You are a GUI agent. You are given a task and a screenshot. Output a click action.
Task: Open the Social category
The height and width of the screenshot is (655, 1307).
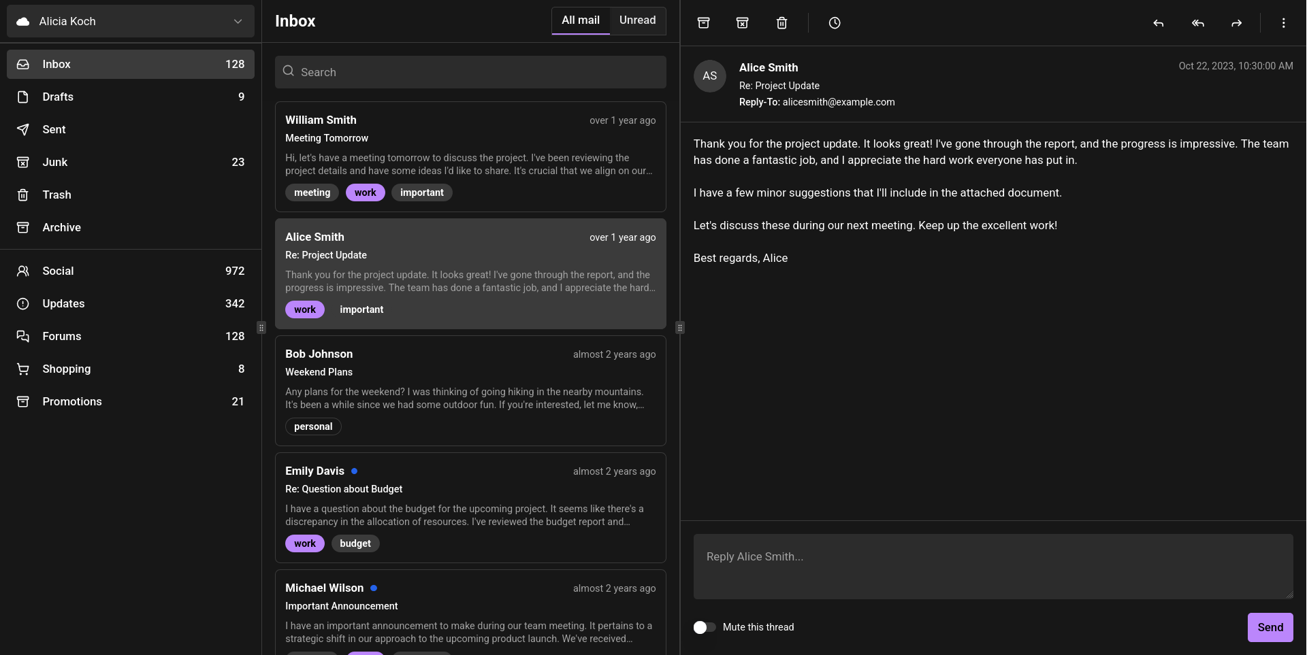[x=131, y=271]
